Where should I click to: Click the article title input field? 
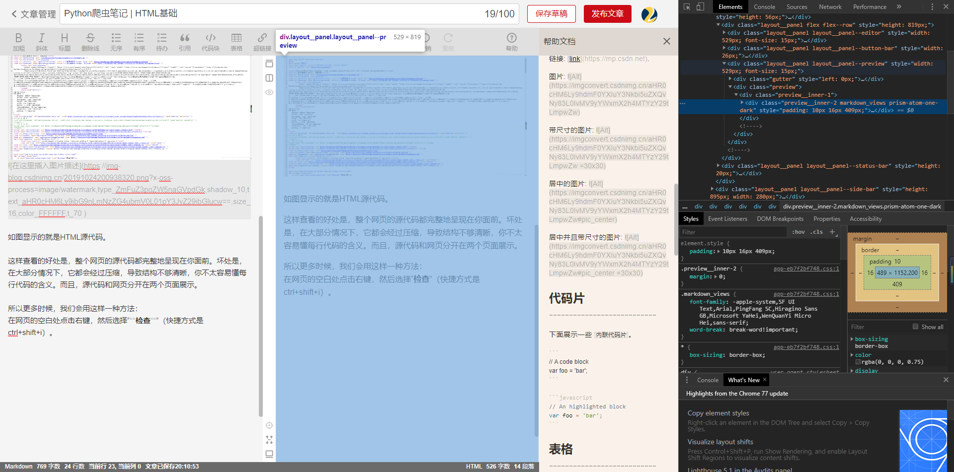pos(199,14)
